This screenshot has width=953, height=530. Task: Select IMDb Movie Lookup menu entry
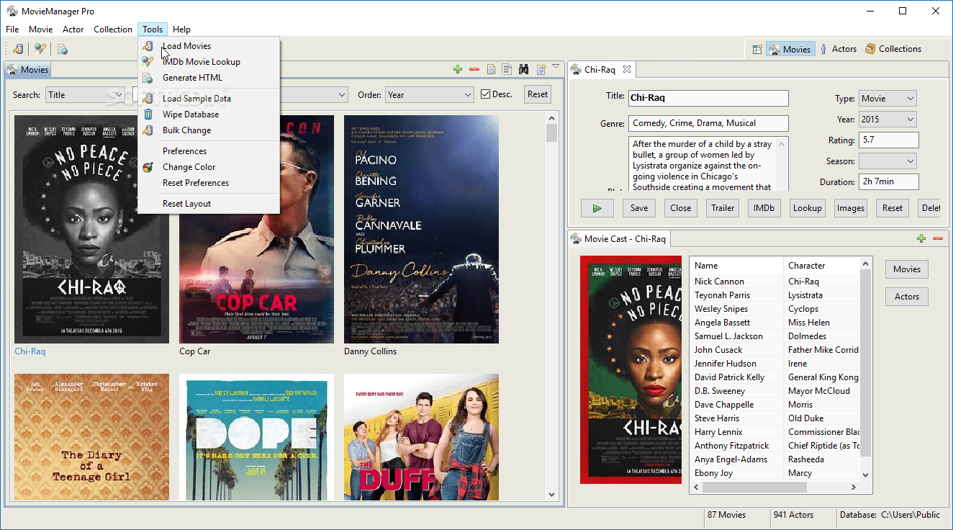(209, 62)
